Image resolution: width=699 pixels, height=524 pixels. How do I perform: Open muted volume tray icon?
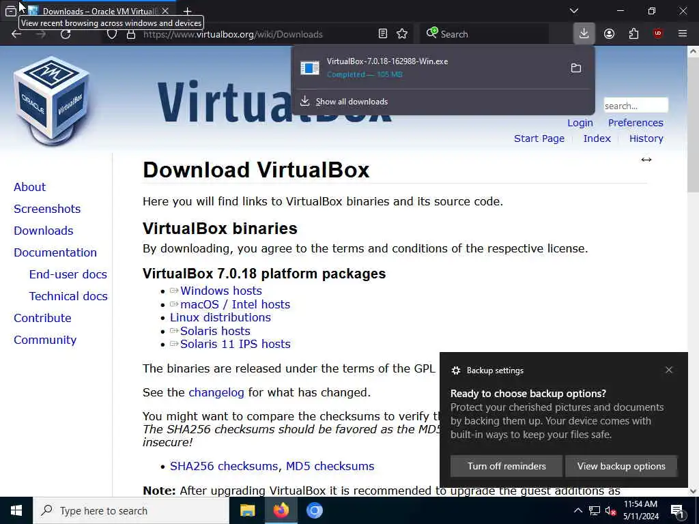610,511
